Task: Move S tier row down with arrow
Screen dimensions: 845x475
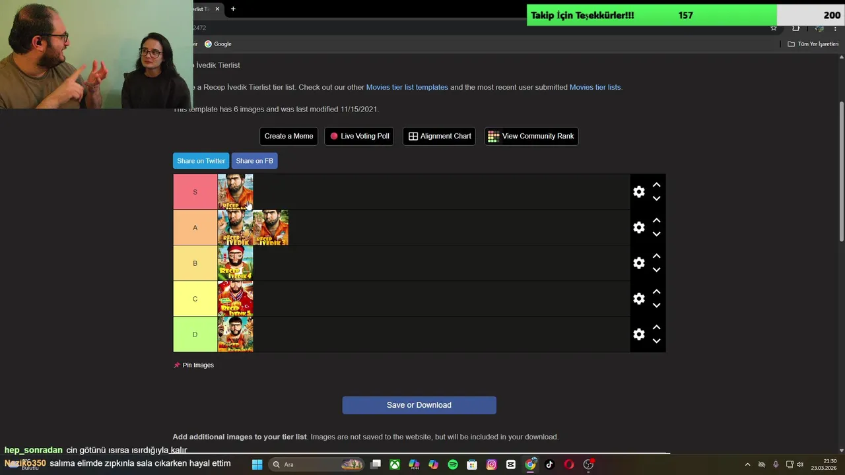Action: (x=656, y=199)
